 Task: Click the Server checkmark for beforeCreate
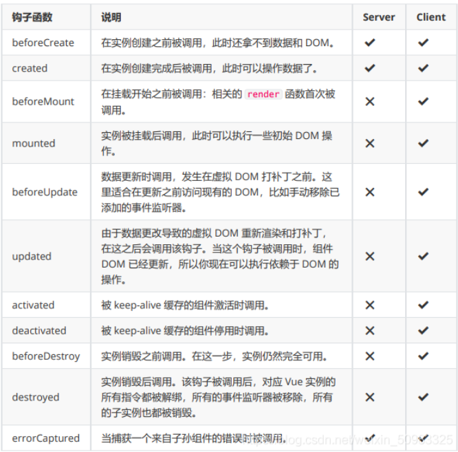click(370, 43)
